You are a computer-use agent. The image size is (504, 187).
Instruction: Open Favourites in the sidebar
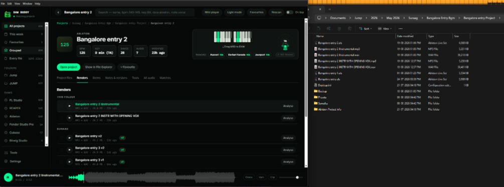coord(23,42)
